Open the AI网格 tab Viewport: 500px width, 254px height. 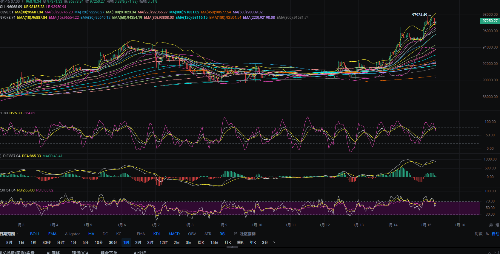click(53, 252)
